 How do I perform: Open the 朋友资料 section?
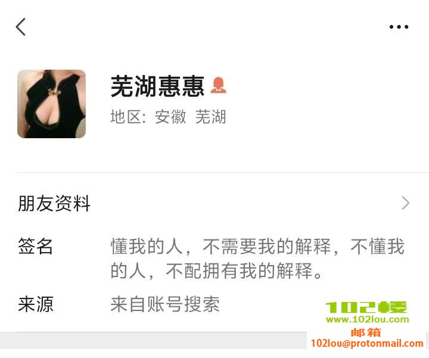(214, 203)
